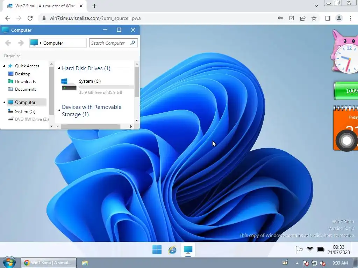Open Chrome's tab search dropdown arrow

pyautogui.click(x=316, y=6)
